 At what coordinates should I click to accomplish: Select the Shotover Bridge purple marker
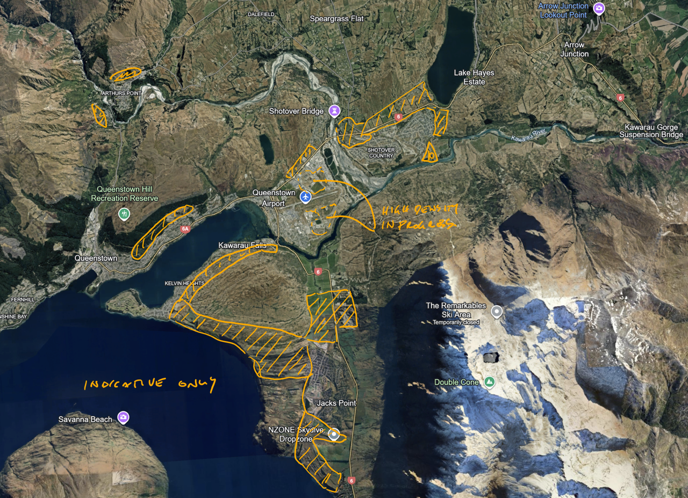335,111
